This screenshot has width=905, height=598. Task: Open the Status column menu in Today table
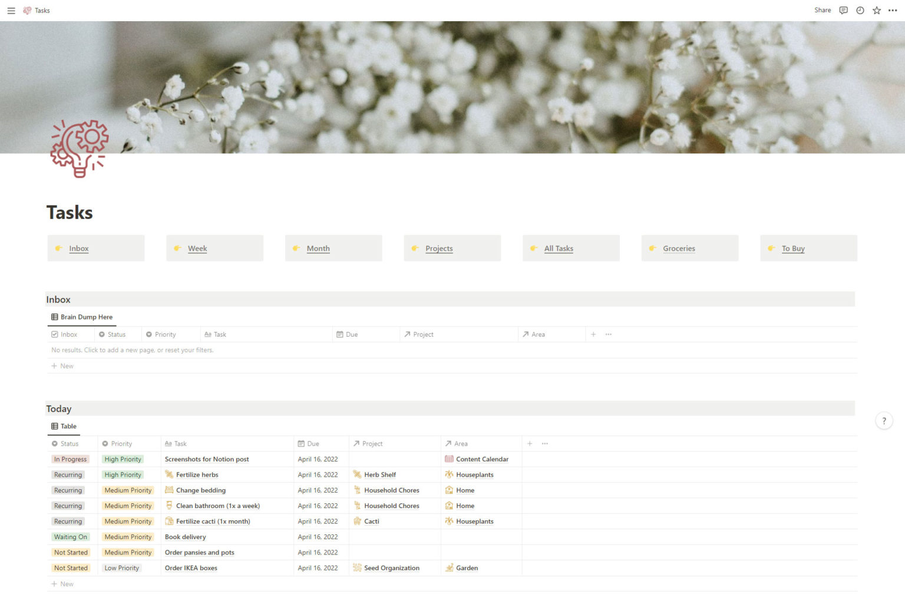pyautogui.click(x=67, y=443)
